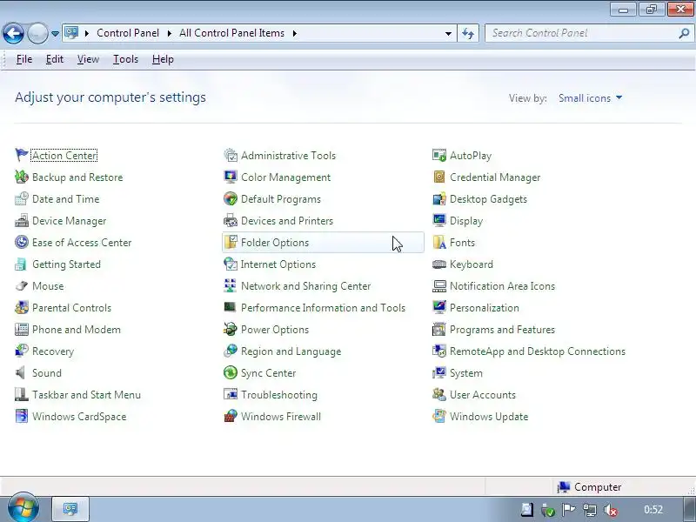Open the Date and Time clock icon
This screenshot has height=522, width=696.
[21, 199]
